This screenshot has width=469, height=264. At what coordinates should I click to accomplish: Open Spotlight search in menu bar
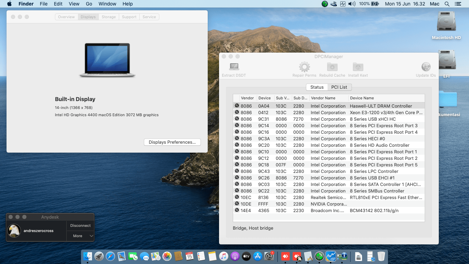(447, 4)
